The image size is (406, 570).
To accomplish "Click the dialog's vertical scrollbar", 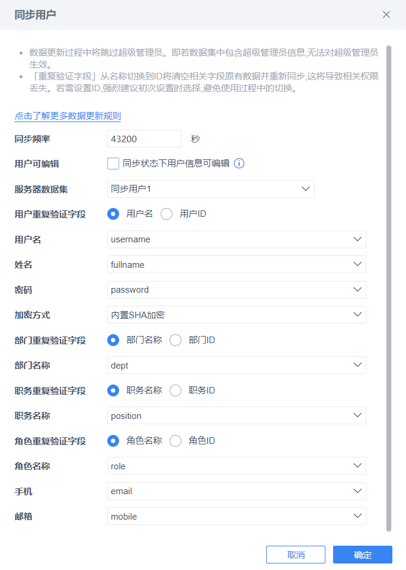I will pyautogui.click(x=389, y=284).
